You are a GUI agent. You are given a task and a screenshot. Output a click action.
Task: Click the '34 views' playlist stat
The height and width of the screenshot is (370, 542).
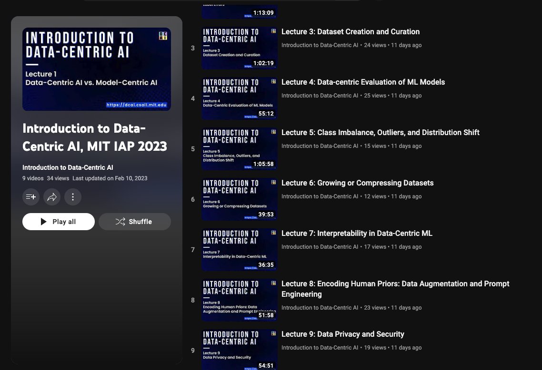[x=58, y=178]
